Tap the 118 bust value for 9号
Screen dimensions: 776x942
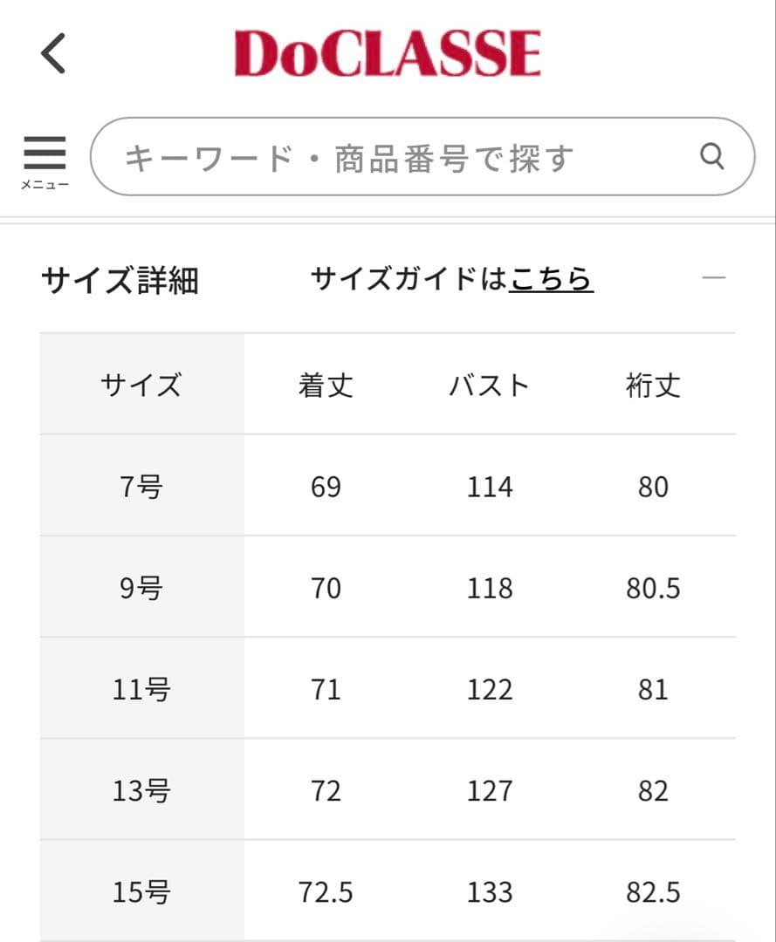[490, 588]
